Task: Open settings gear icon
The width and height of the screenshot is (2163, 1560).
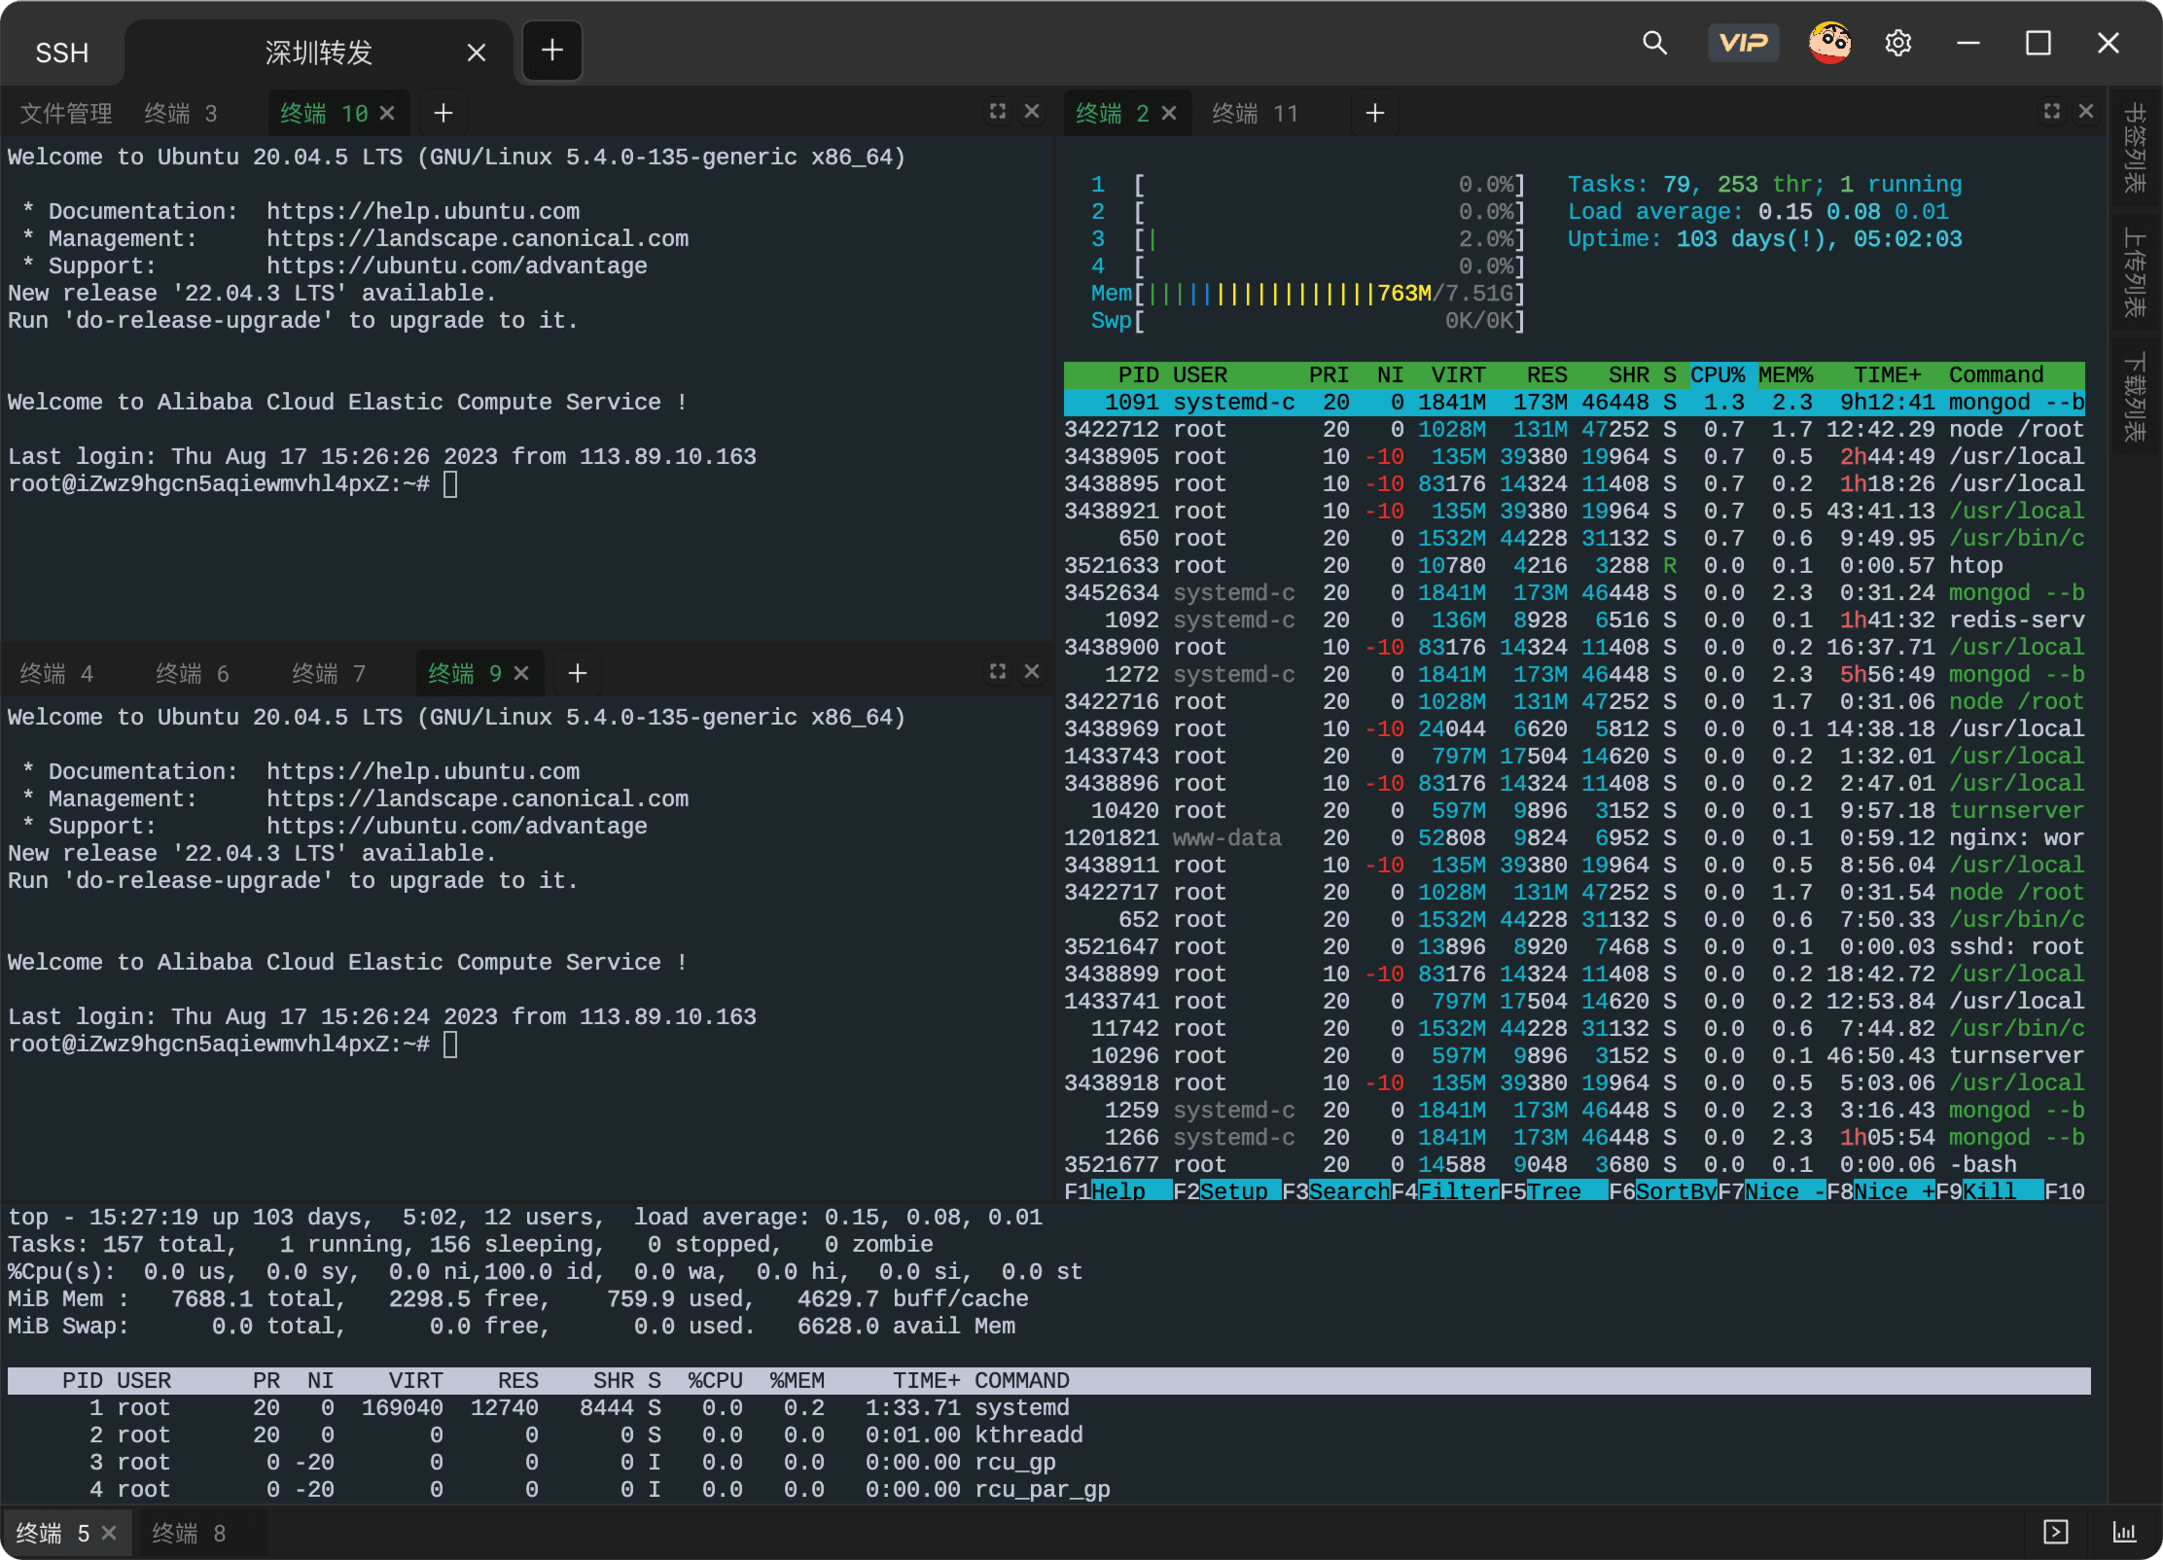Action: (1897, 44)
